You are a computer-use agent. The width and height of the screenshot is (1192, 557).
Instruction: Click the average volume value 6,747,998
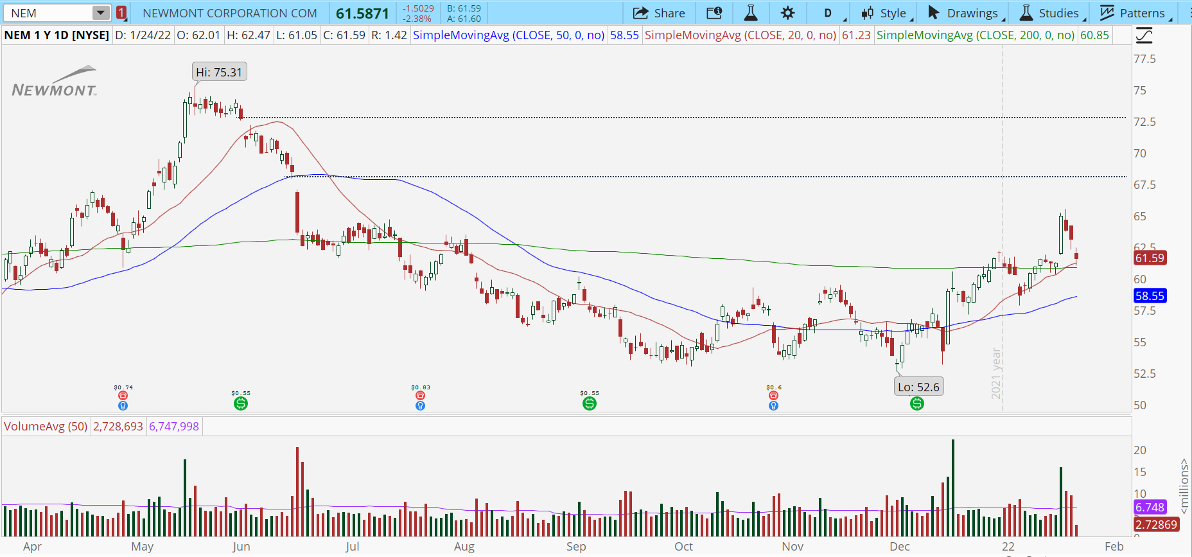pos(174,426)
